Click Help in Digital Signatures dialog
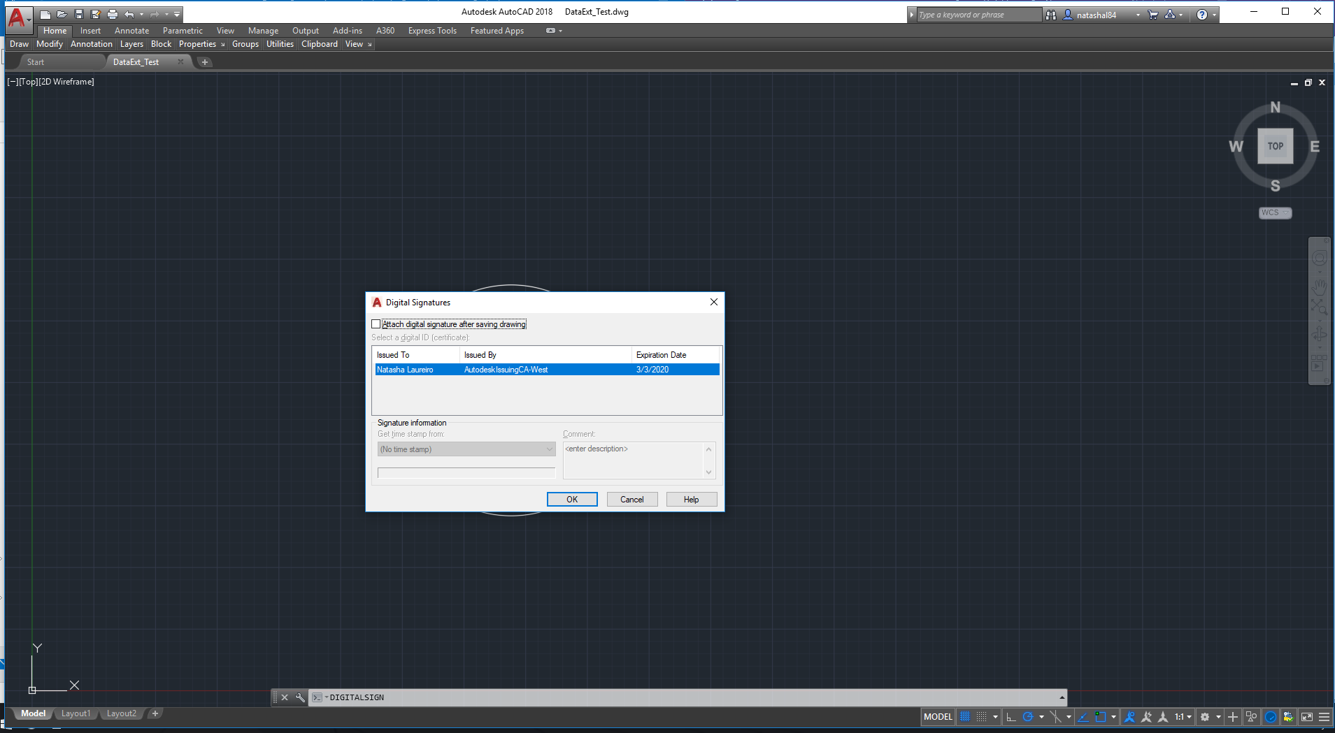1335x733 pixels. [x=692, y=500]
